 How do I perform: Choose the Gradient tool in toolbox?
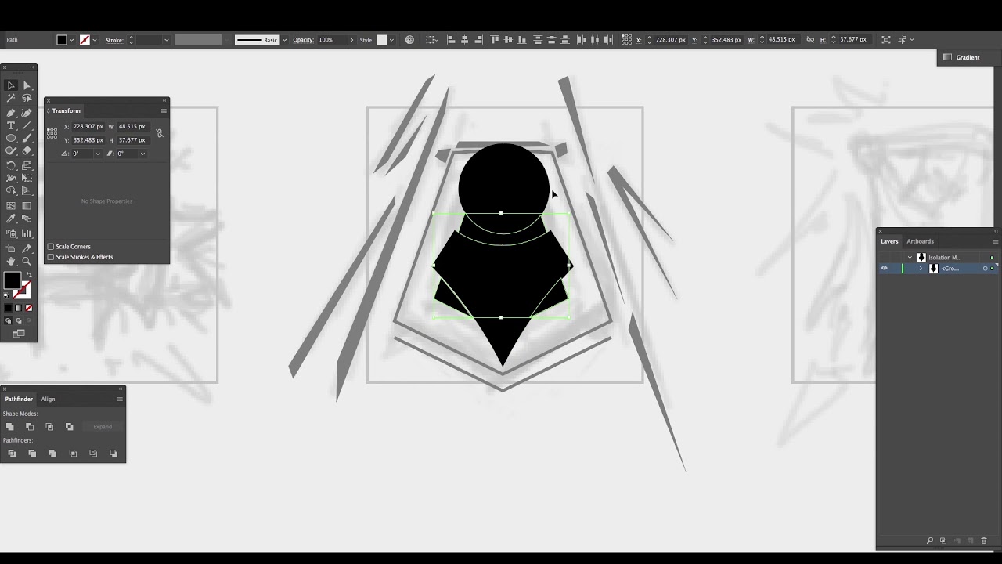coord(27,206)
